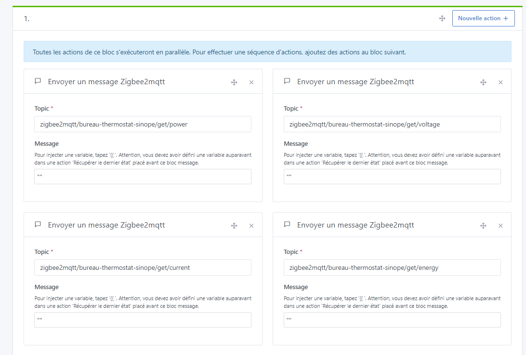526x355 pixels.
Task: Focus the Message field of the voltage action
Action: 392,177
